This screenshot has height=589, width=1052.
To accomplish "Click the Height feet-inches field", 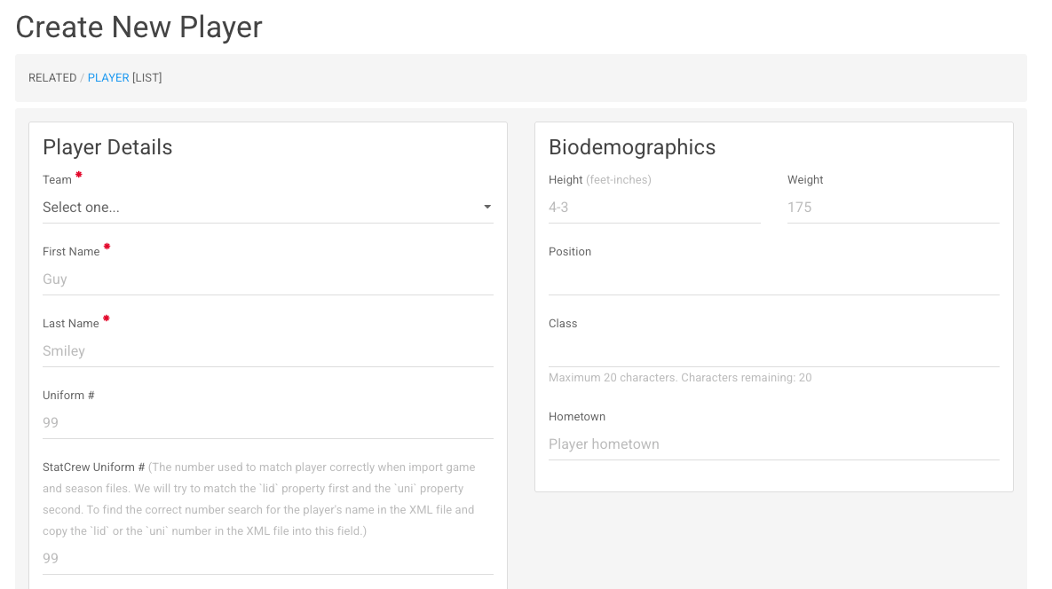I will [x=654, y=207].
